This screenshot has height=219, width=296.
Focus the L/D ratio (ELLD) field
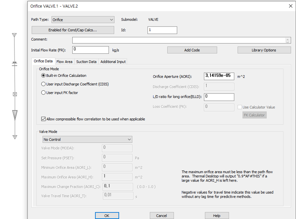click(x=219, y=97)
